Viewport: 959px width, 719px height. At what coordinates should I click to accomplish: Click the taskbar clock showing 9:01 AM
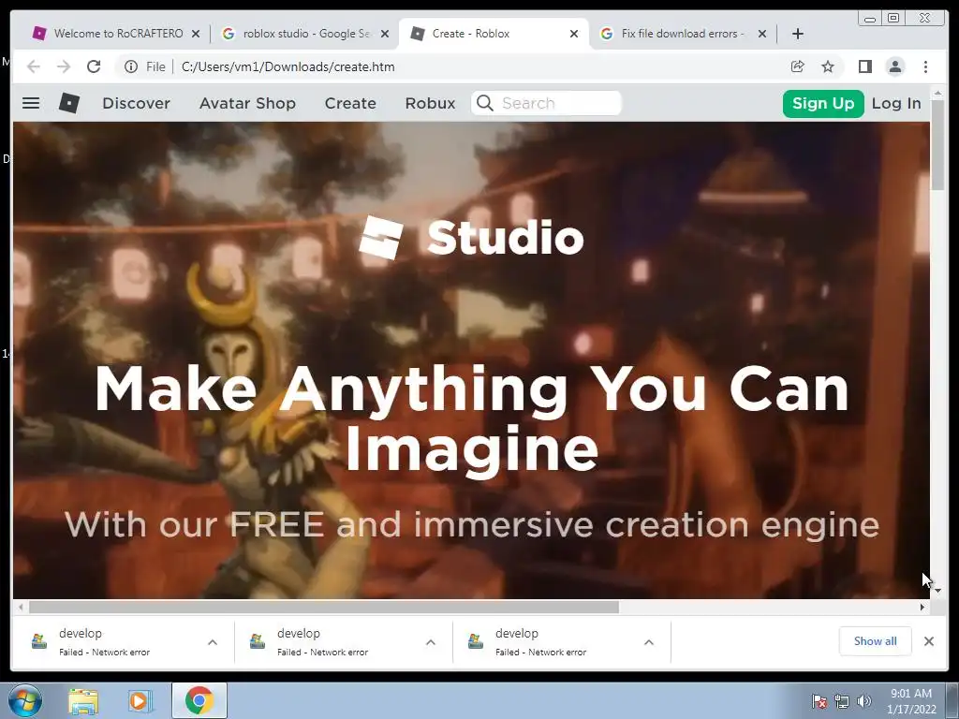coord(911,701)
